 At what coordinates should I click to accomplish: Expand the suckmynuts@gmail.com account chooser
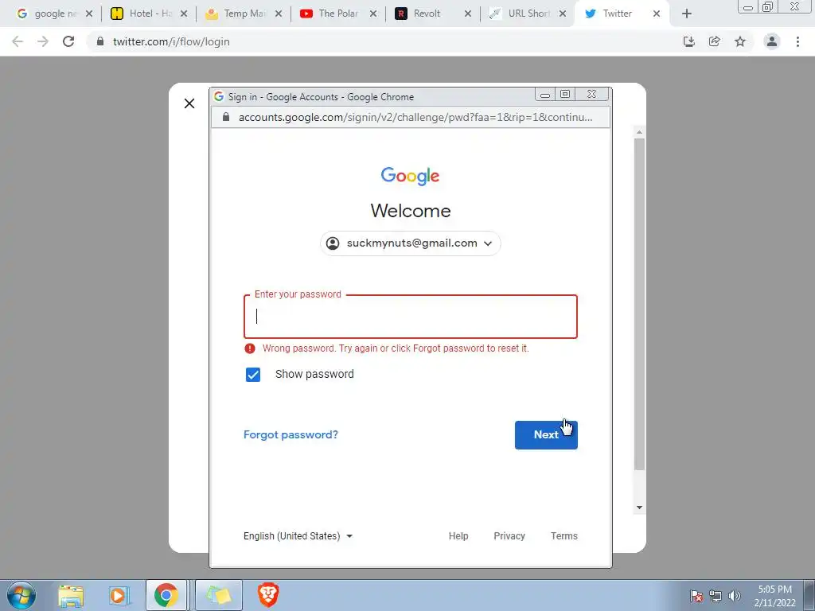(x=410, y=243)
